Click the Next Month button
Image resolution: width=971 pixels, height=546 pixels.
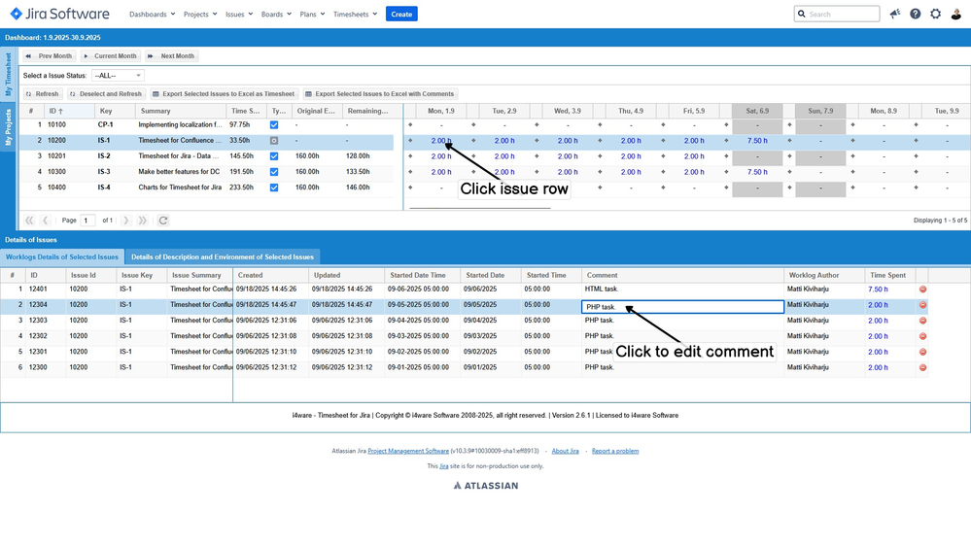(x=171, y=56)
